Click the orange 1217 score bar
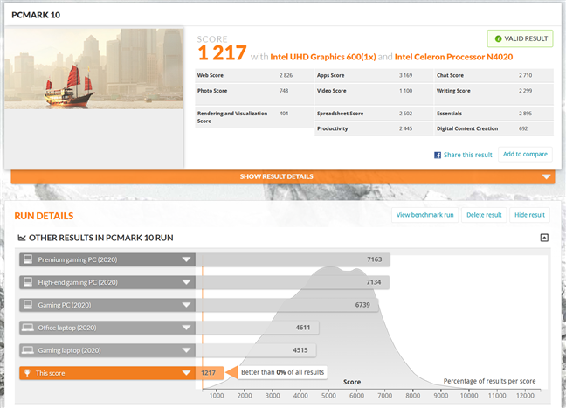The image size is (566, 408). (x=210, y=373)
